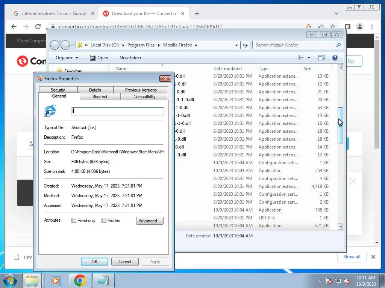Reload the Convertio page
The image size is (385, 288).
tap(38, 27)
